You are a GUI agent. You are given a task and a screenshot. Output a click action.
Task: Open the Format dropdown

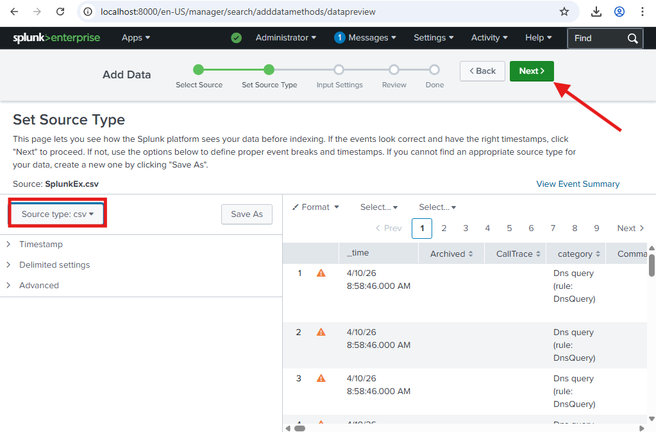click(x=315, y=207)
